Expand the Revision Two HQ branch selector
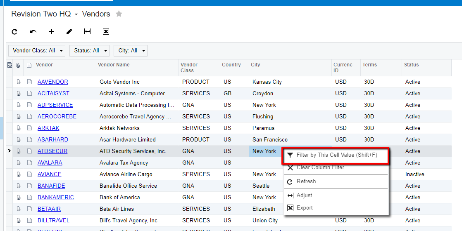This screenshot has width=462, height=231. point(76,14)
